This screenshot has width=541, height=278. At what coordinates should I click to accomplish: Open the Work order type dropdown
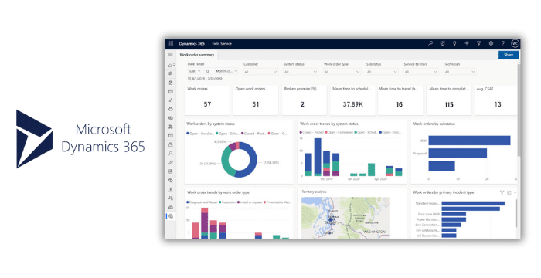pos(342,72)
